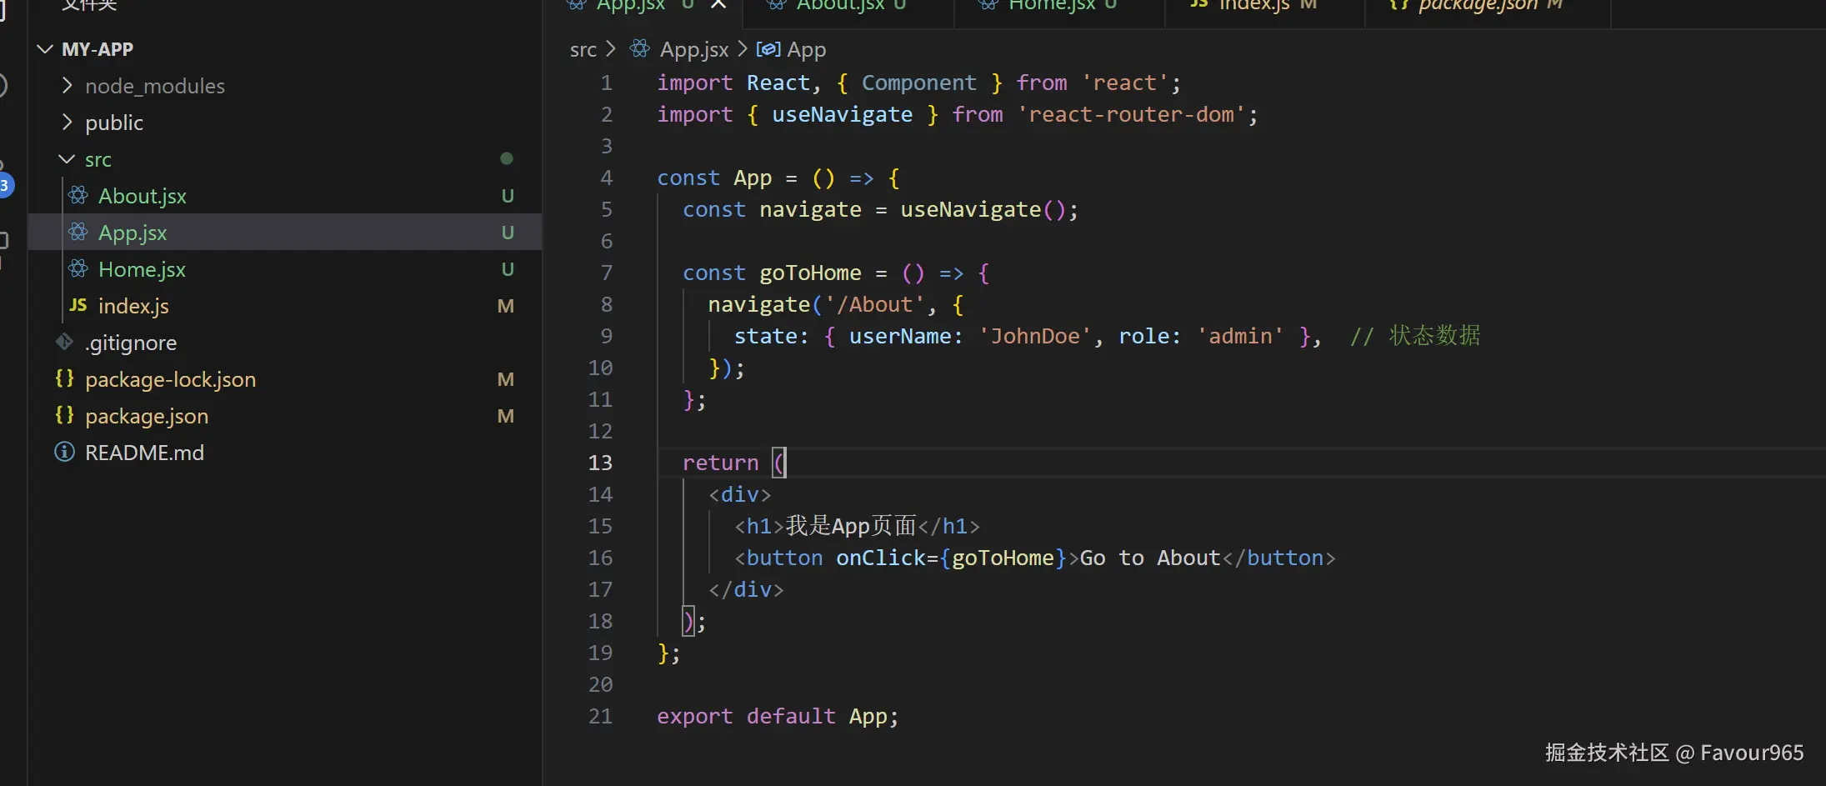Click the 'admin' string on line 9

[1240, 336]
